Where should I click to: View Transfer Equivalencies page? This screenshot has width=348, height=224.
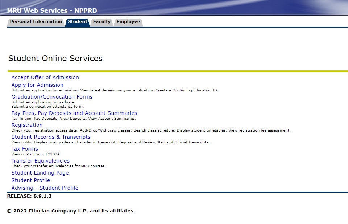[x=40, y=161]
